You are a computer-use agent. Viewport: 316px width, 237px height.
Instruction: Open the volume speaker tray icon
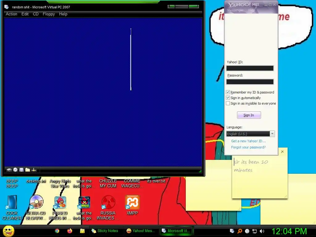[x=262, y=231]
